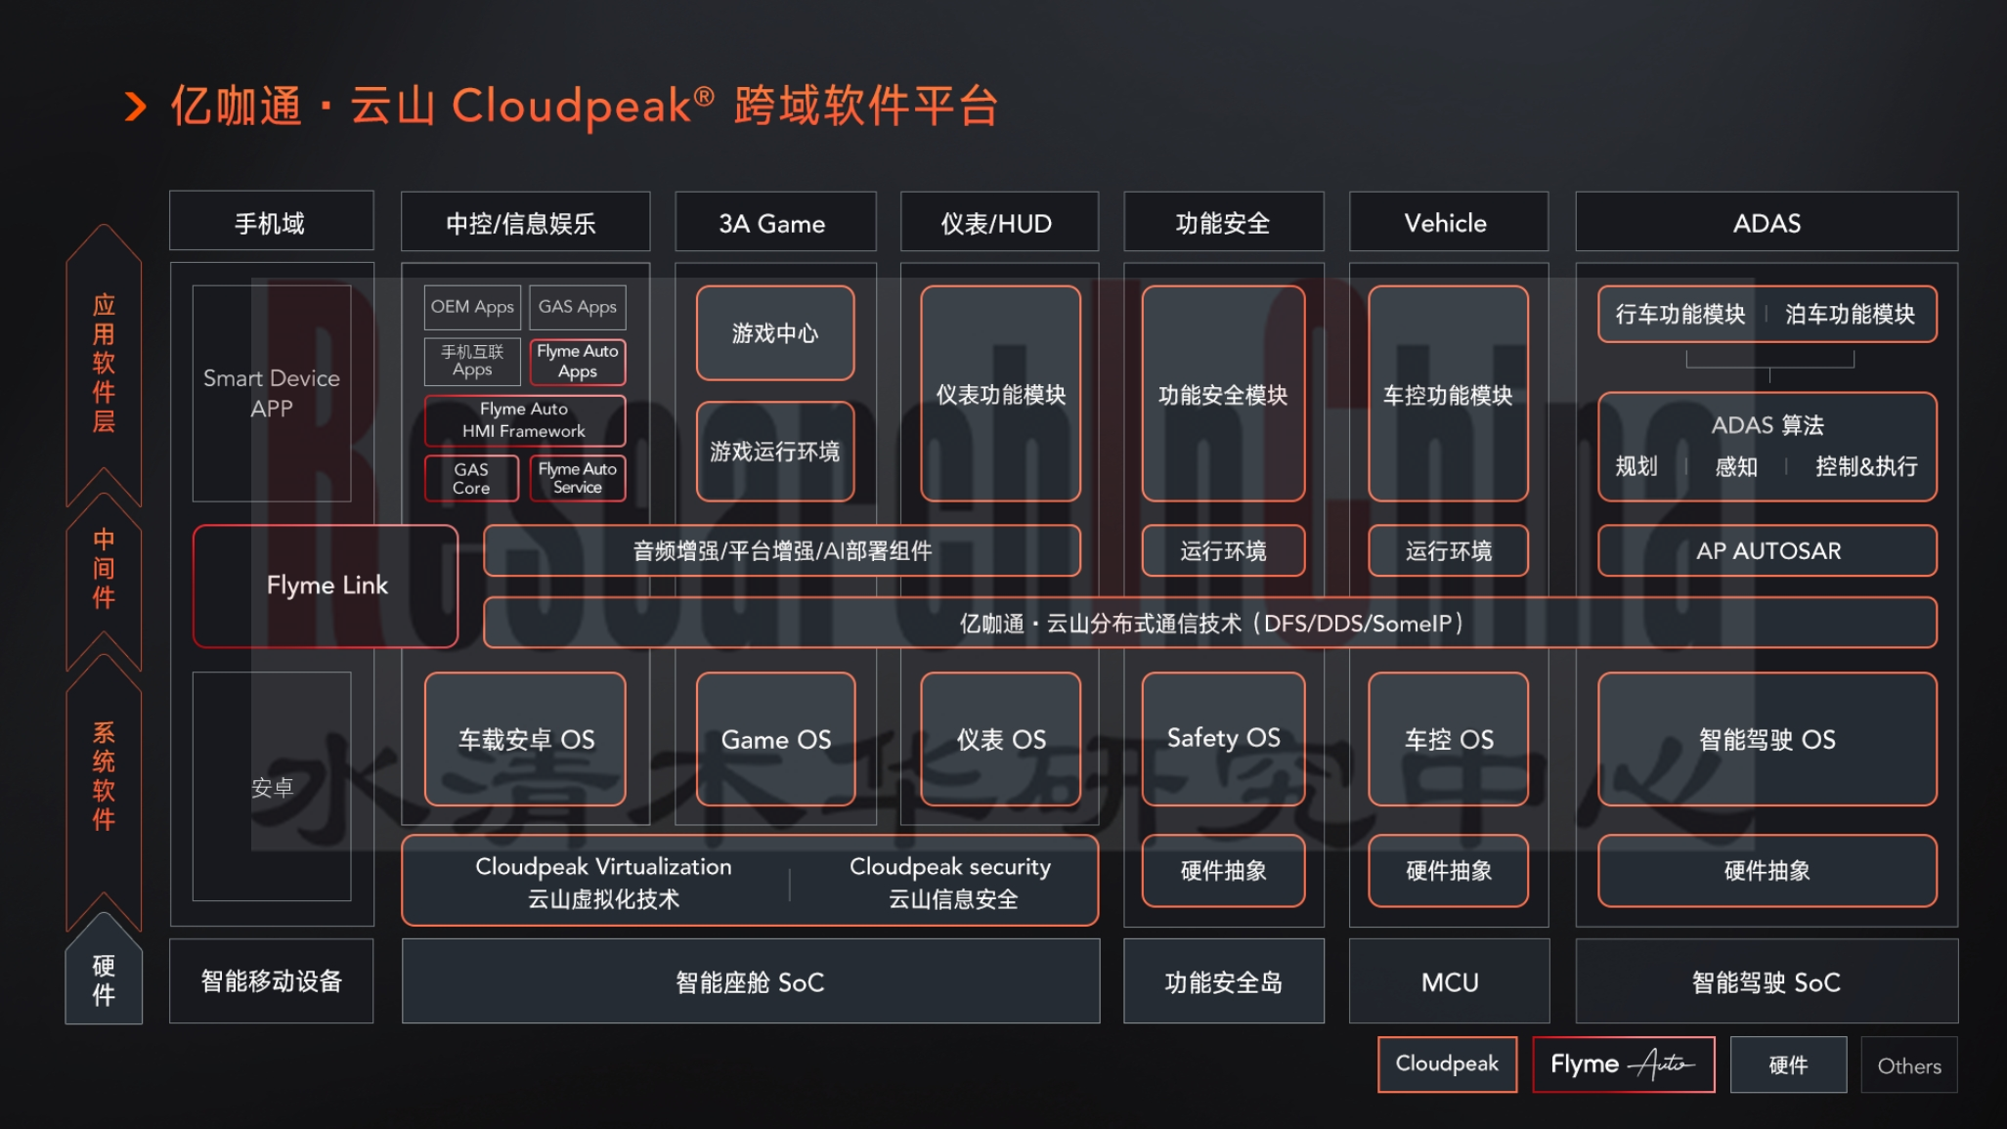
Task: Select the 智能驾驶 OS block
Action: tap(1767, 739)
